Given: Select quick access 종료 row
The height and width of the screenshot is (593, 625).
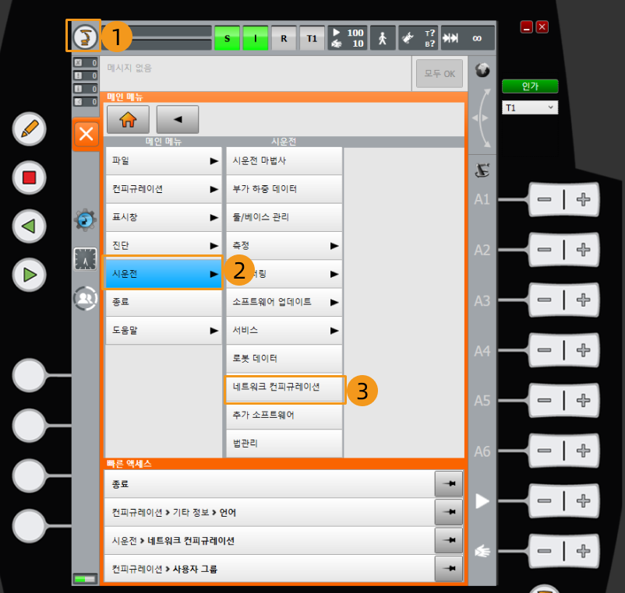Looking at the screenshot, I should (270, 484).
